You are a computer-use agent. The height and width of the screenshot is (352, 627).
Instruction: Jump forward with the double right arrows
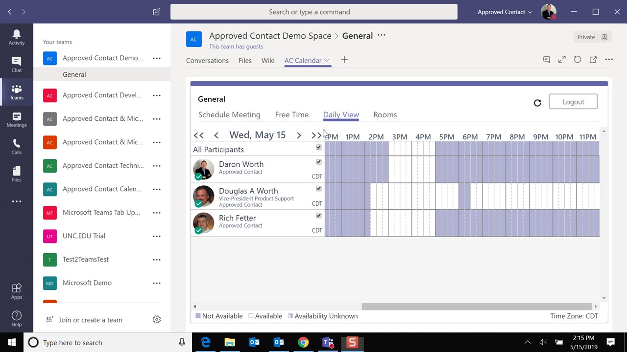(316, 135)
